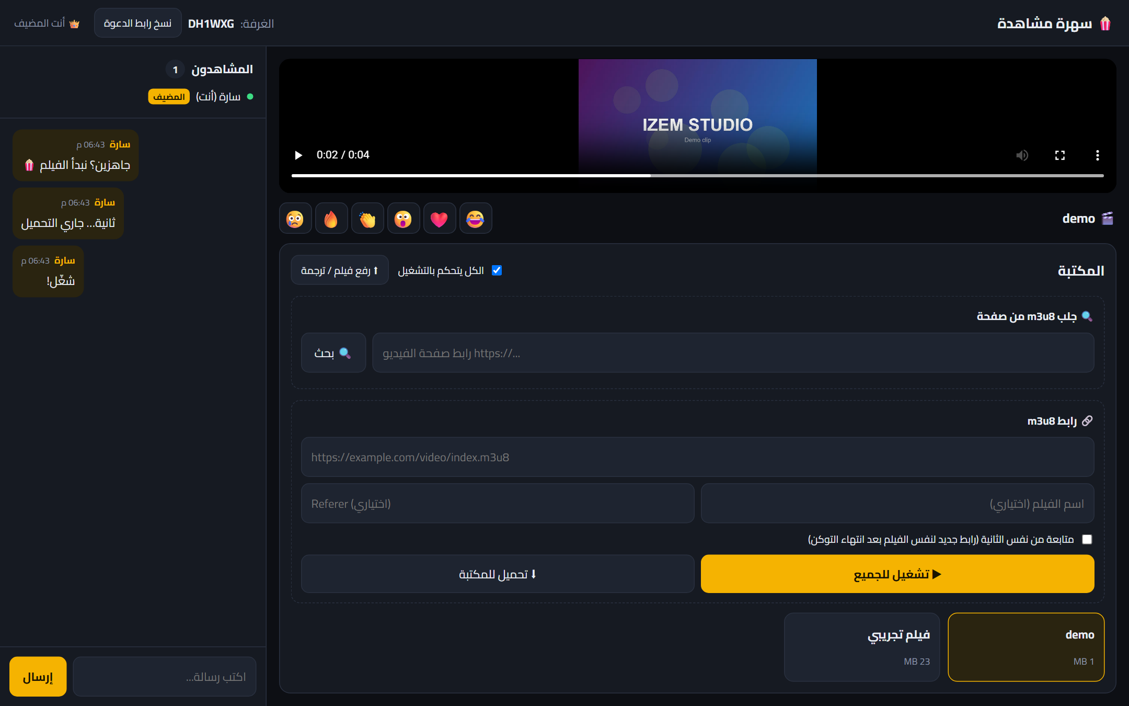The height and width of the screenshot is (706, 1129).
Task: Seek along the video progress bar
Action: coord(697,176)
